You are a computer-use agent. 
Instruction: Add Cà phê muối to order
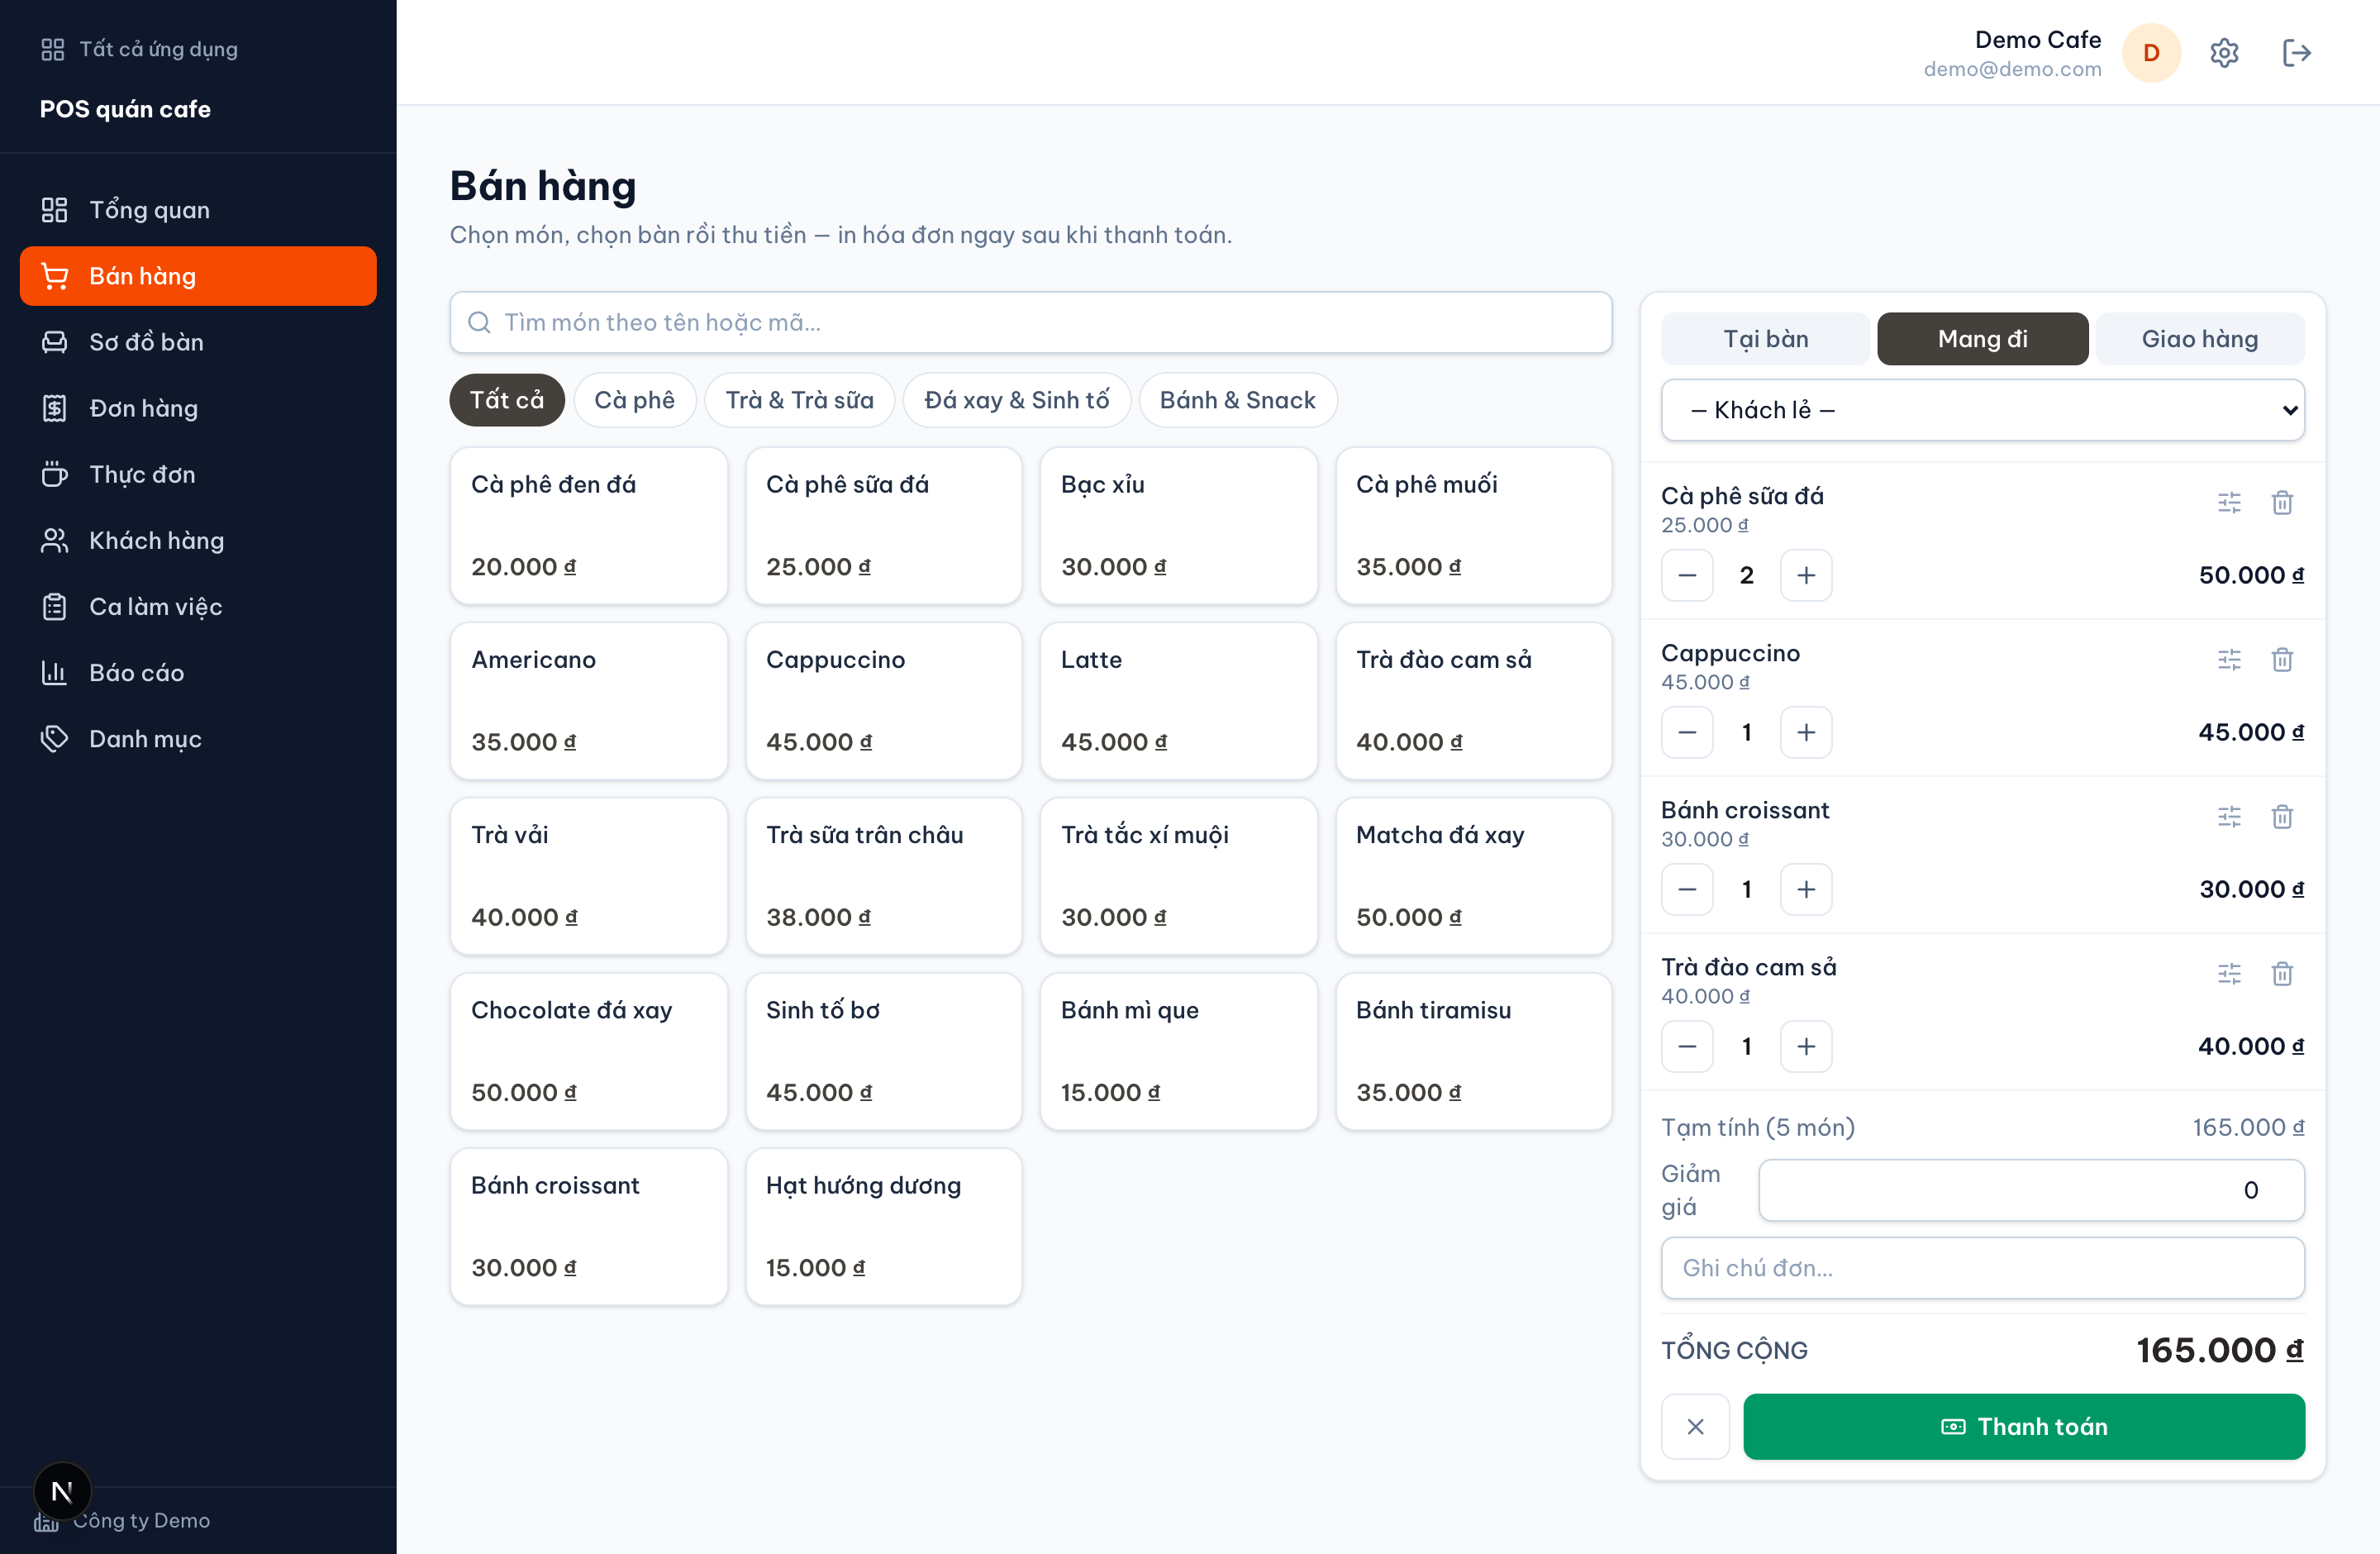(x=1474, y=526)
